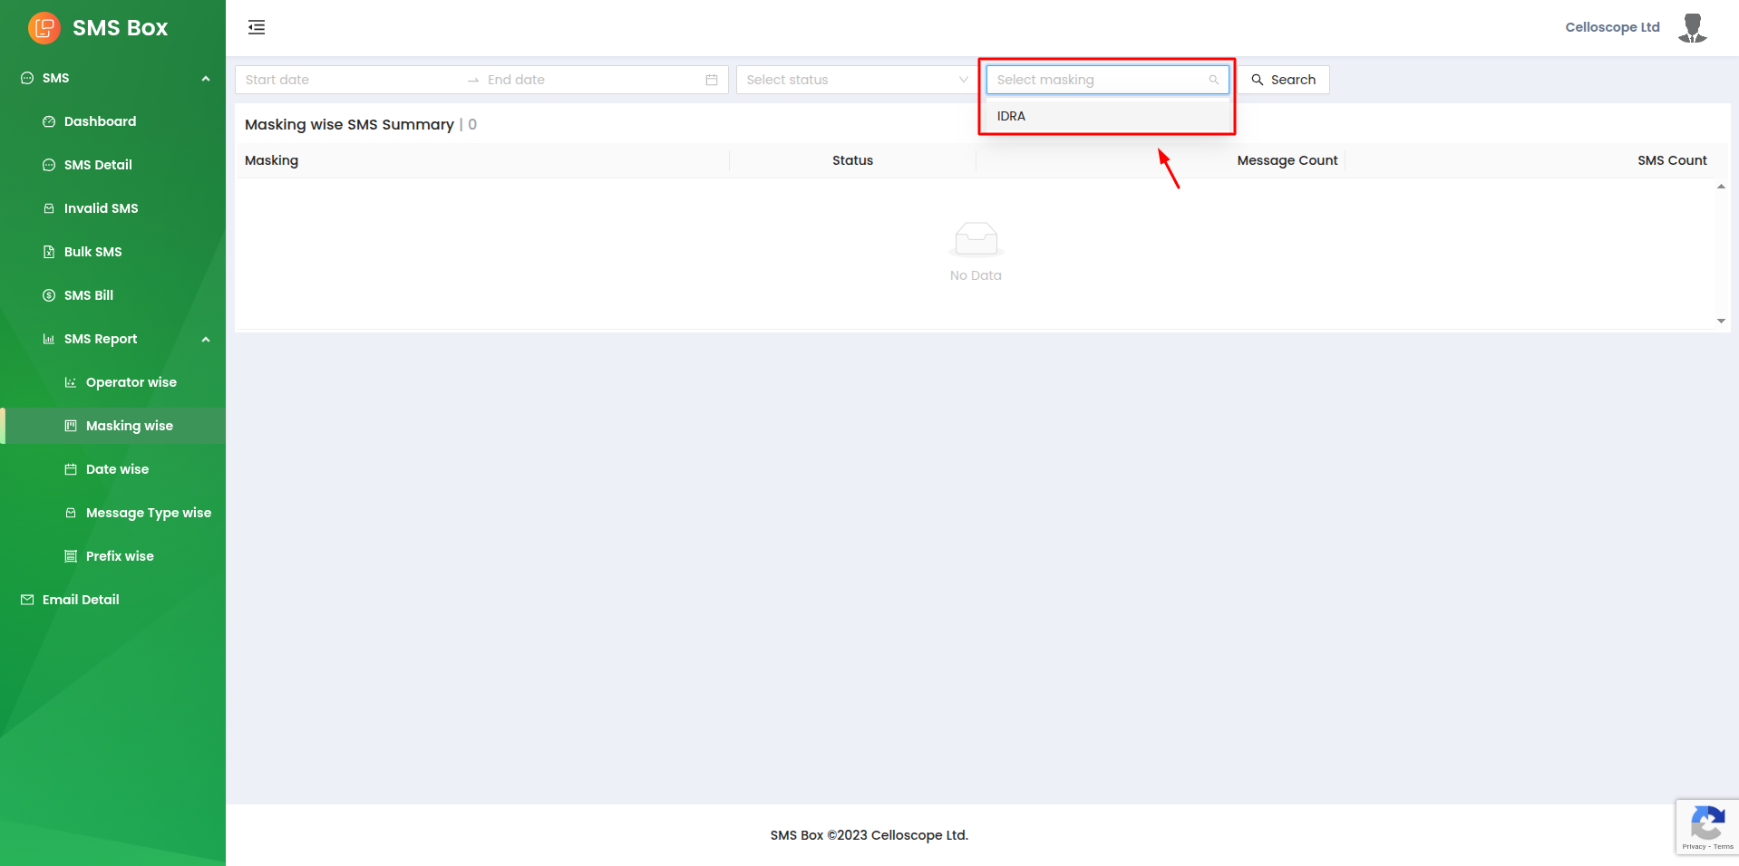Choose IDRA from masking dropdown list
The height and width of the screenshot is (866, 1739).
[1012, 116]
